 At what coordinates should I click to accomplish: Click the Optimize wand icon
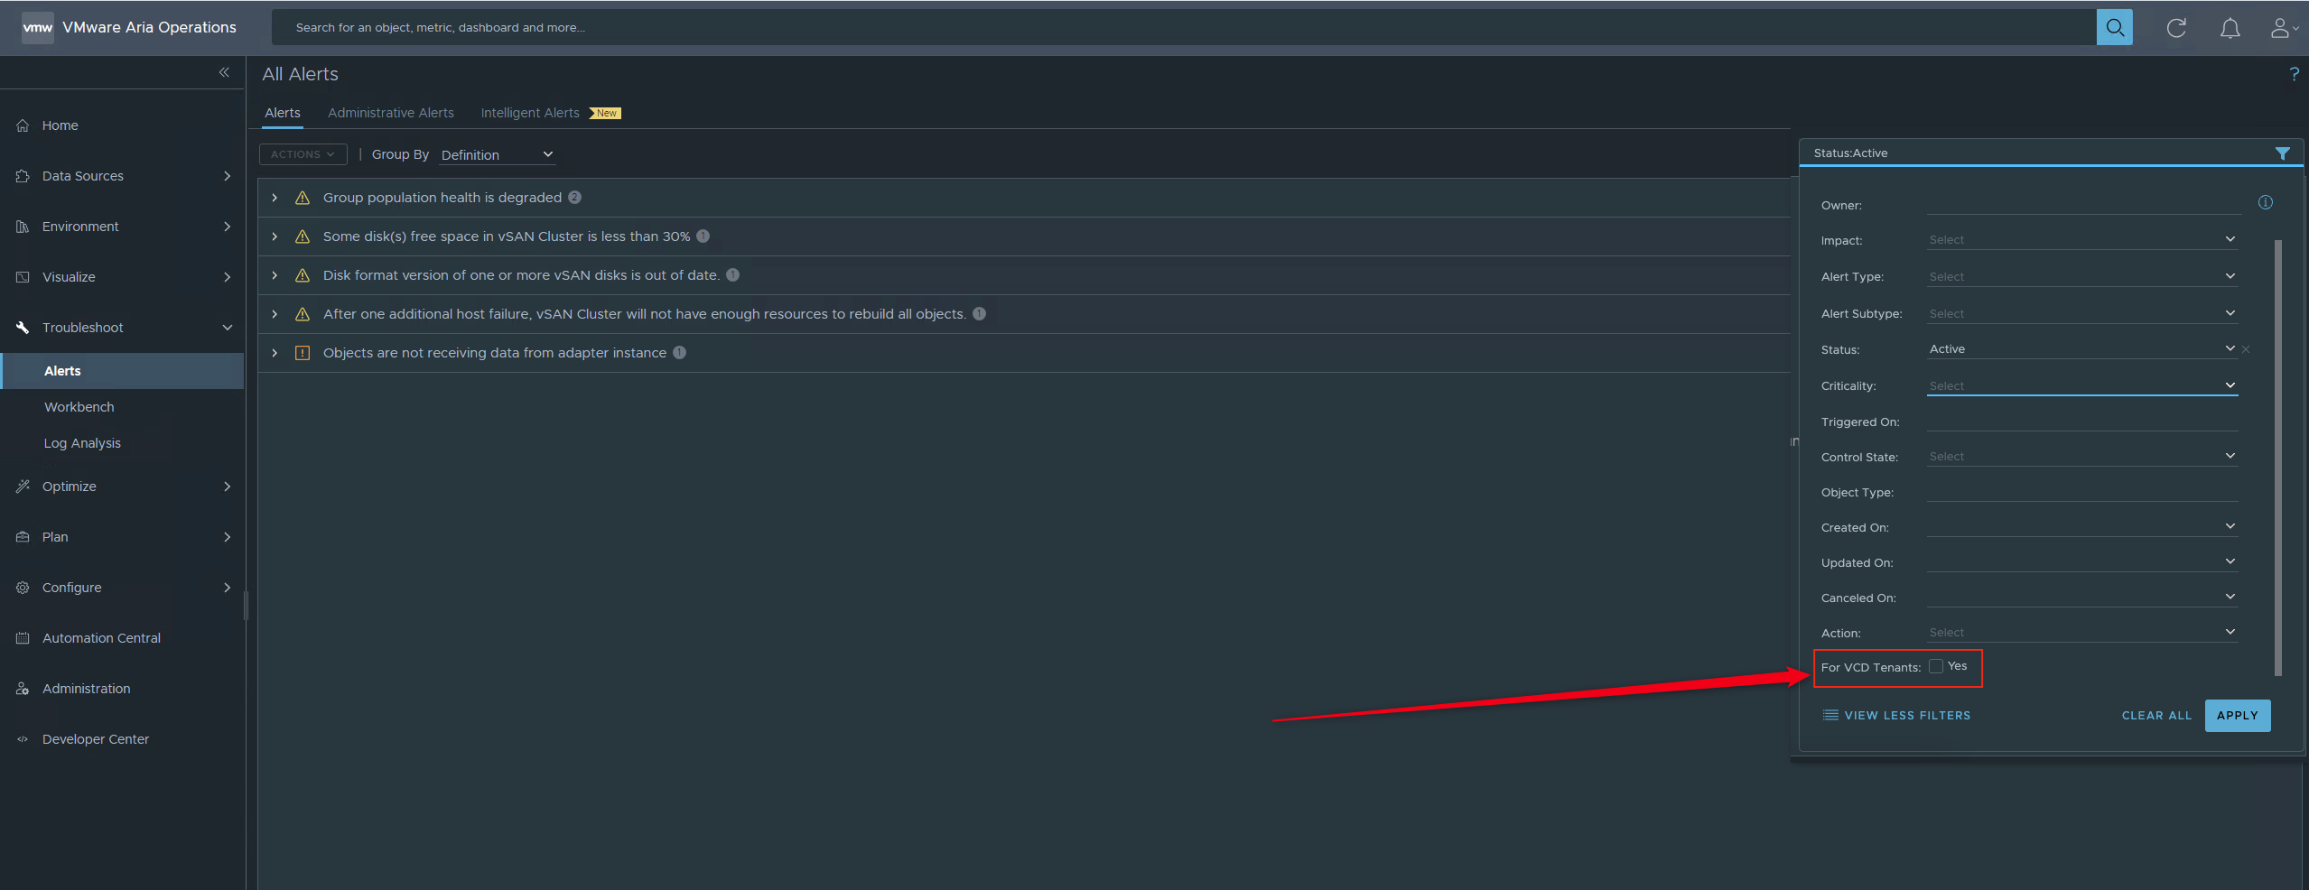coord(23,487)
